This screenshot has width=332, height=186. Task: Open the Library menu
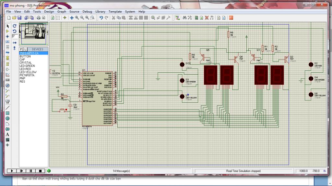(x=100, y=12)
